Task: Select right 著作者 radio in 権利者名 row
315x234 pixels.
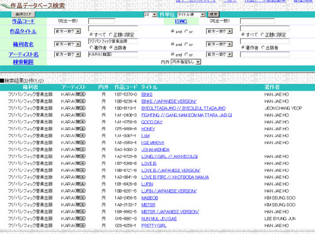Action: click(x=243, y=47)
